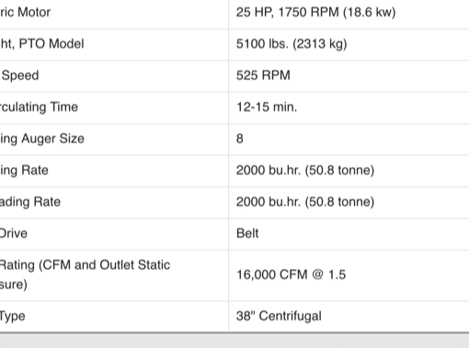Click the 'ading Rate' 2000 bu.hr. value
The image size is (469, 348).
tap(305, 202)
